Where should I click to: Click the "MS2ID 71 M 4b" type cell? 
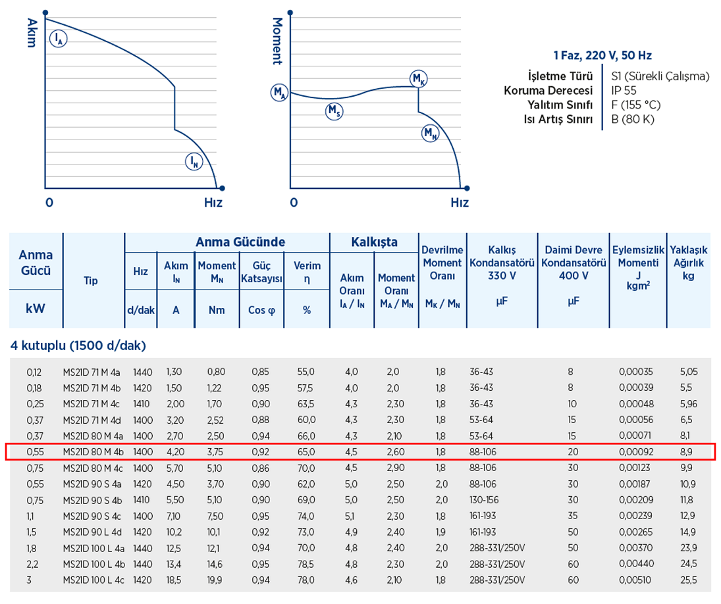coord(92,388)
